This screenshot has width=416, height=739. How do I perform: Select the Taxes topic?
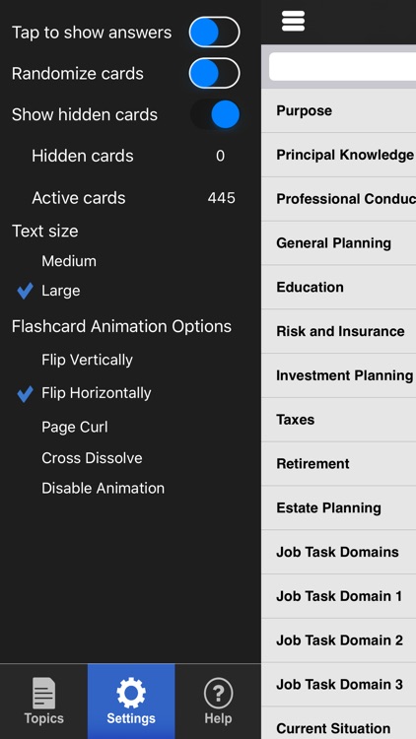pyautogui.click(x=339, y=420)
